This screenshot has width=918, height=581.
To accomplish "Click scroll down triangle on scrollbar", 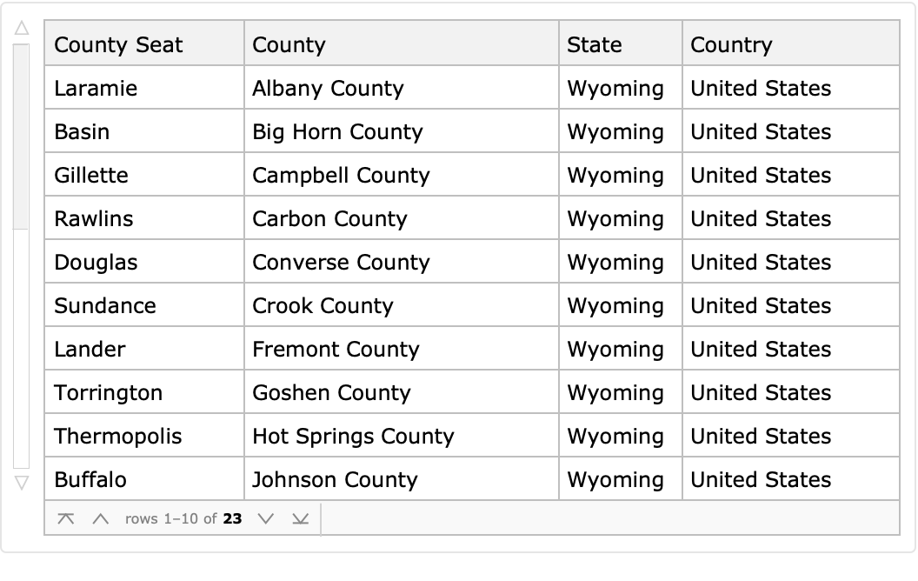I will [x=22, y=481].
